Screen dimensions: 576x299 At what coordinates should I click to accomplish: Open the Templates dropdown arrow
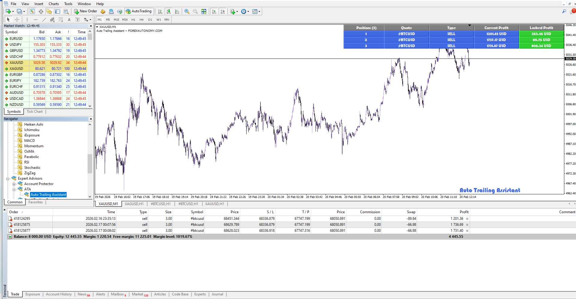259,12
